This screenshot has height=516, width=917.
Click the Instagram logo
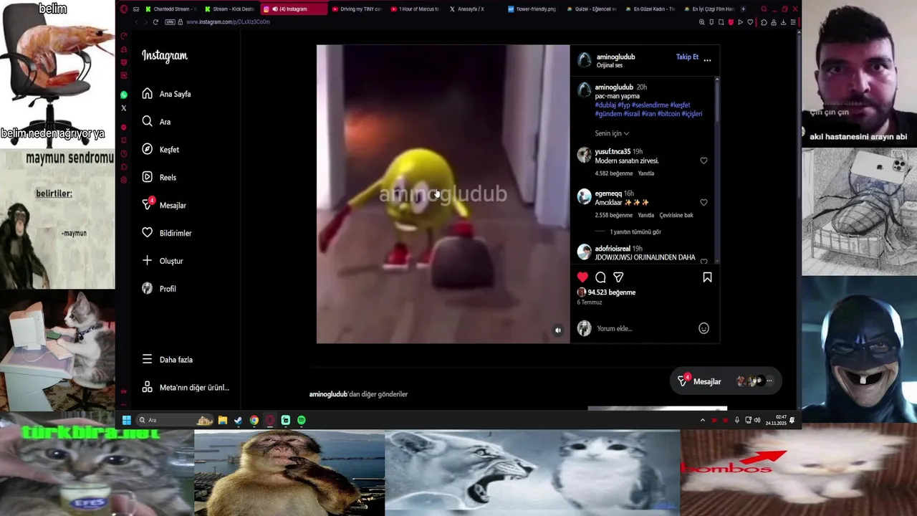[164, 56]
